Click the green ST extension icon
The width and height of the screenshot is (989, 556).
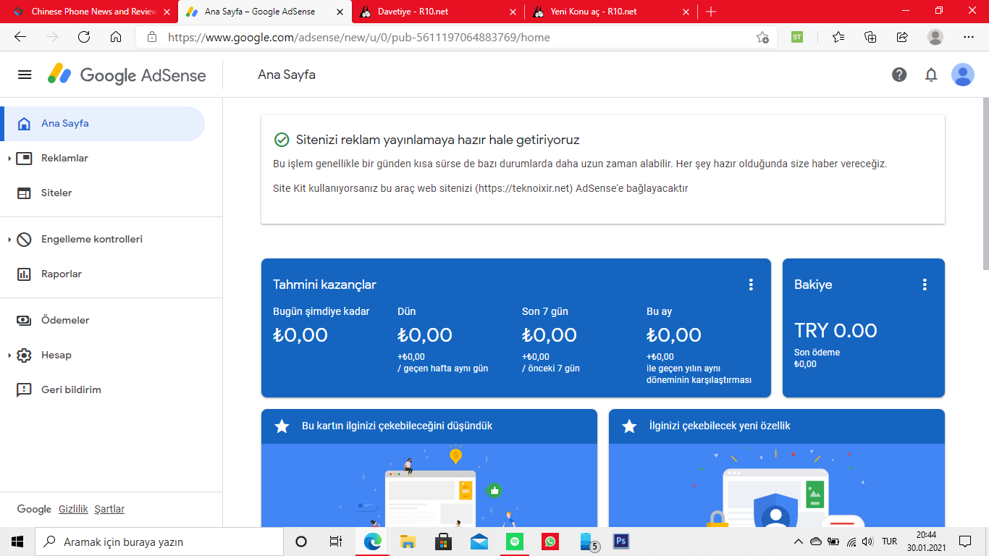[797, 37]
